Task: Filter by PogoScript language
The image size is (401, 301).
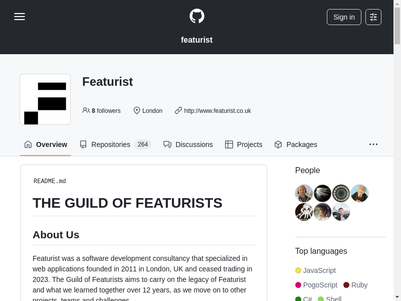Action: [320, 285]
